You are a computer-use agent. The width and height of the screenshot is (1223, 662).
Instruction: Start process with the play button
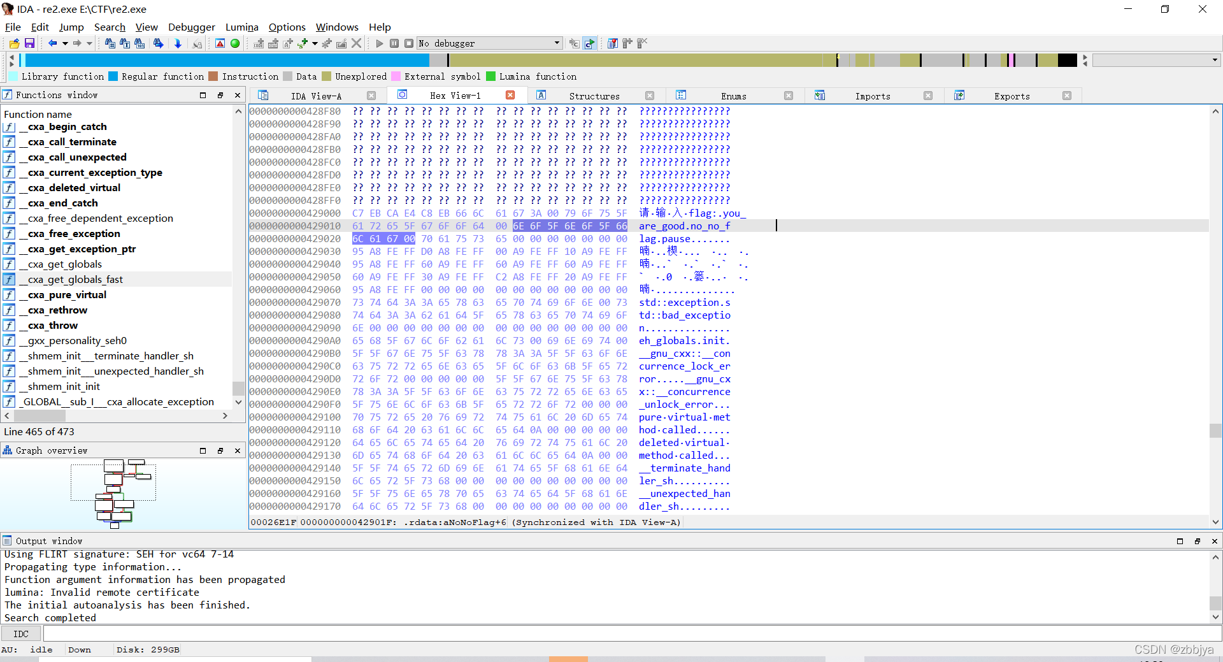tap(380, 43)
